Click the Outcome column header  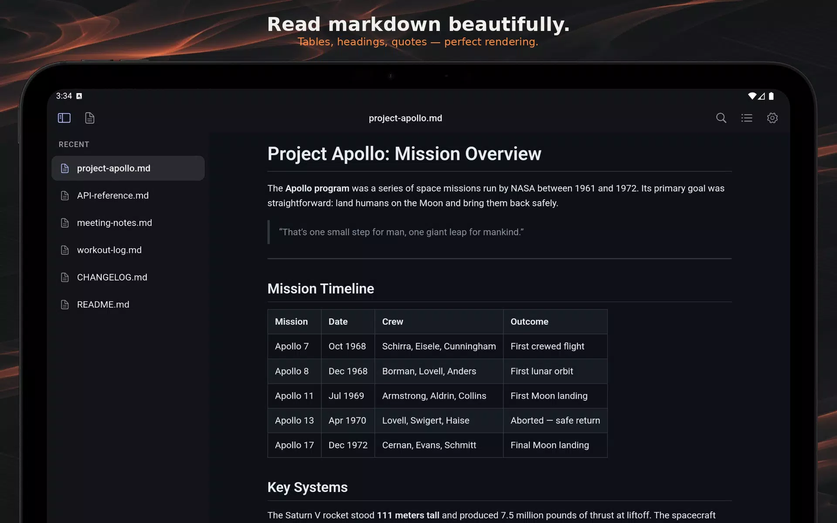555,322
